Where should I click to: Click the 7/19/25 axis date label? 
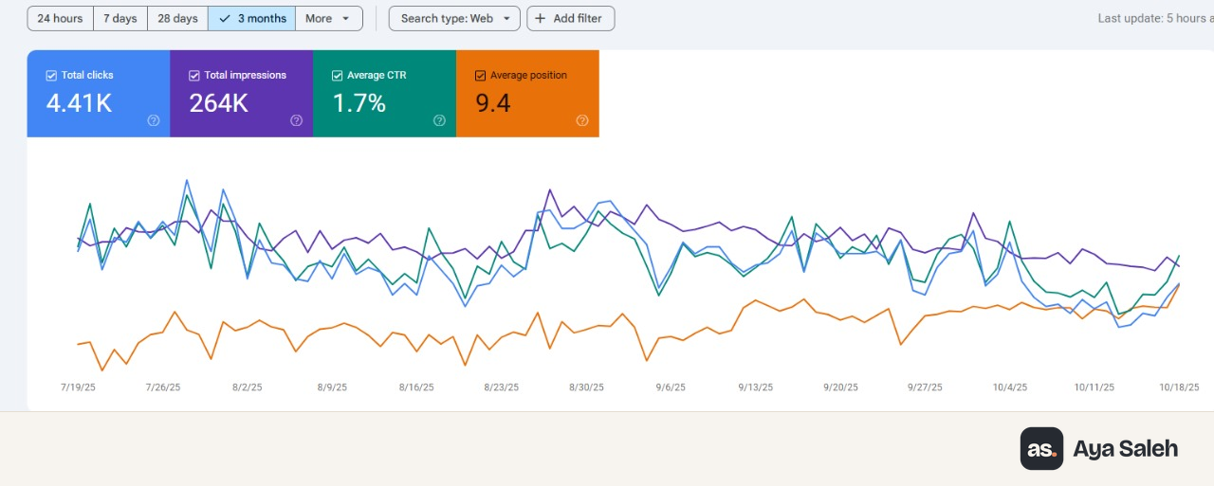point(78,387)
